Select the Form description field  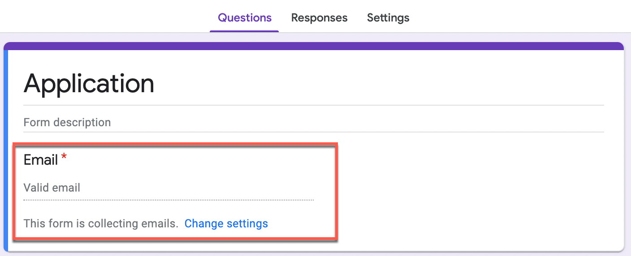314,122
